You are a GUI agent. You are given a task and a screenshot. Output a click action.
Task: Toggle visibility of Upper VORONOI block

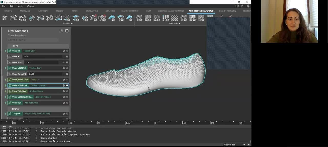point(67,68)
